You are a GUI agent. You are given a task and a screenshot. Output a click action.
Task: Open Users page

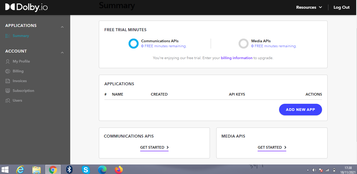[17, 100]
